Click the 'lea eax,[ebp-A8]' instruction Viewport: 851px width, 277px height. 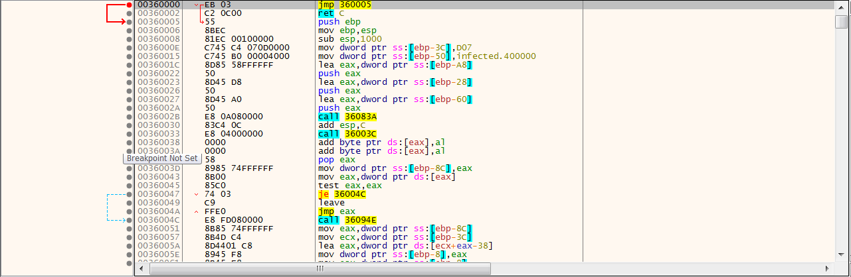click(396, 65)
